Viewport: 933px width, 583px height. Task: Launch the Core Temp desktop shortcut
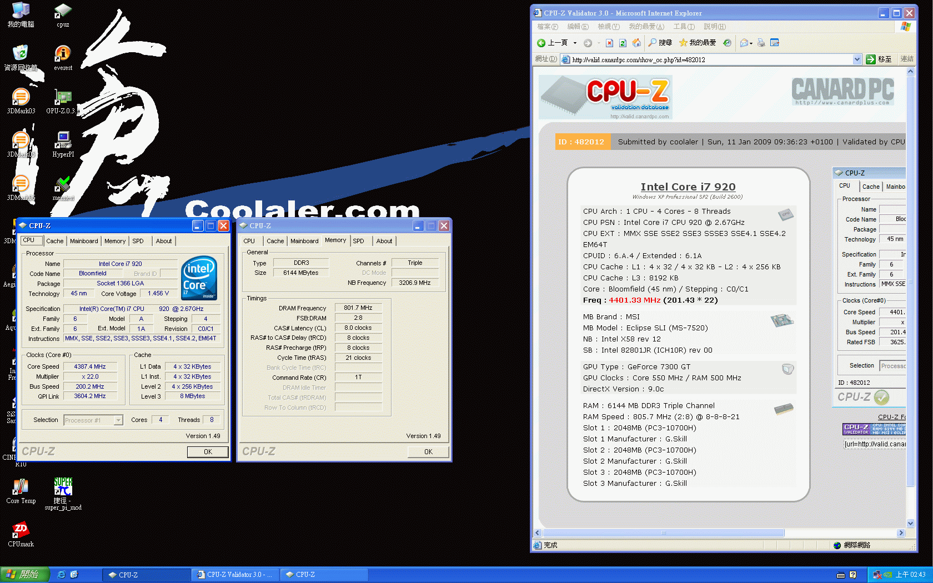click(x=21, y=491)
